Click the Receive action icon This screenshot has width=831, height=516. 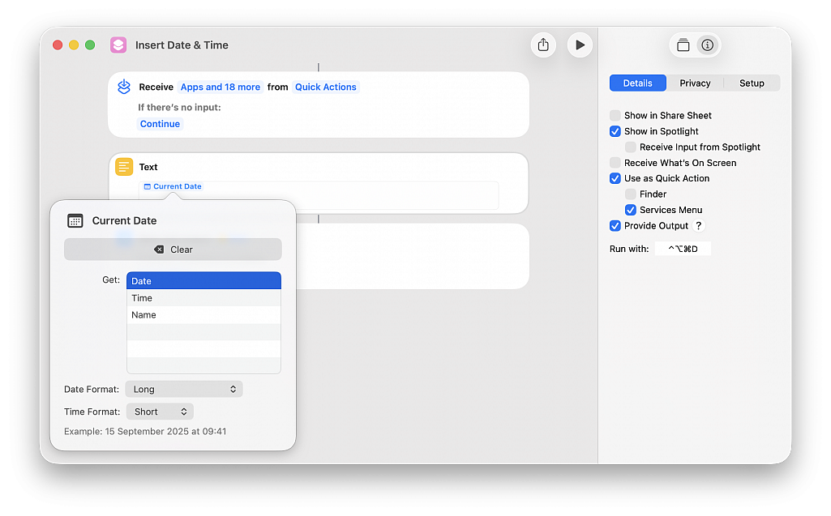point(124,87)
